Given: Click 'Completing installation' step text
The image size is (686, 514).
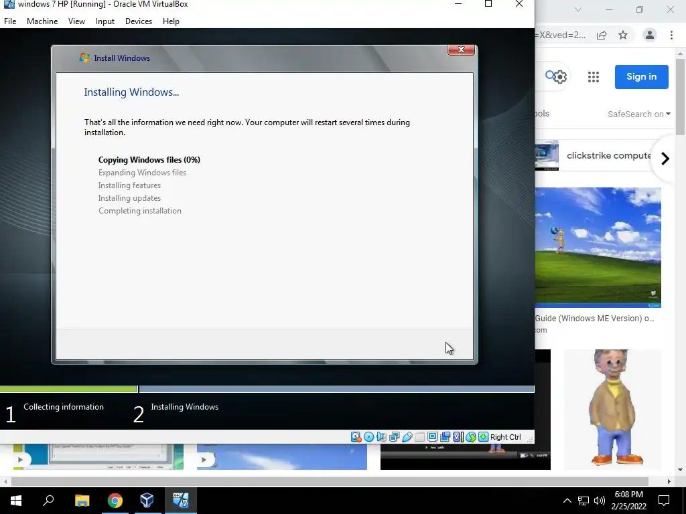Looking at the screenshot, I should tap(140, 210).
